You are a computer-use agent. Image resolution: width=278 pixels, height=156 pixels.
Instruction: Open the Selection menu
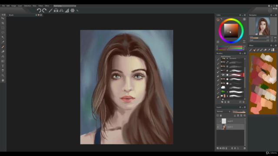(27, 6)
